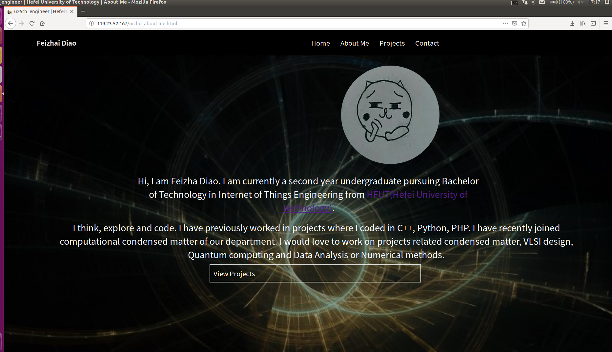Open the Bluetooth indicator
Screen dimensions: 612x352
(x=533, y=2)
